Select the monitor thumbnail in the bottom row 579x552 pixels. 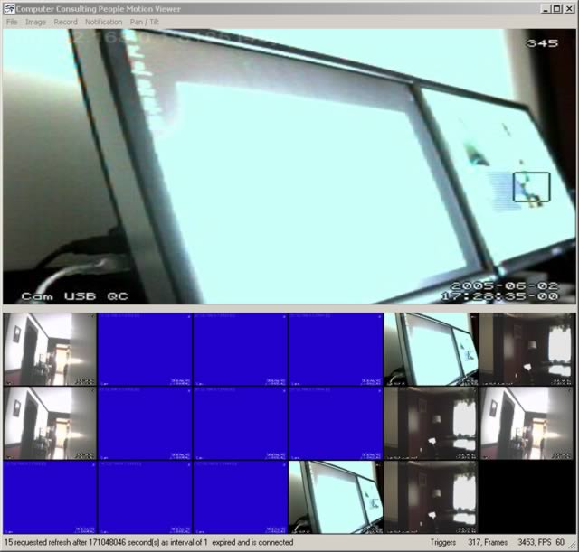335,497
